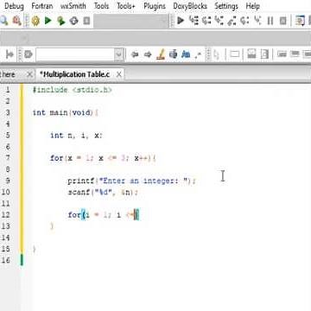
Task: Toggle the selected-text-only search icon
Action: tap(173, 54)
